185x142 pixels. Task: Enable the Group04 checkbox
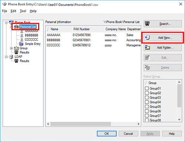147,102
